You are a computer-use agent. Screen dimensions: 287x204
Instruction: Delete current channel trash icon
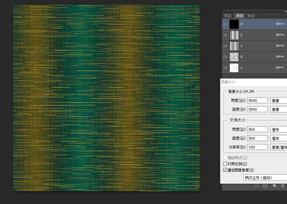click(x=282, y=186)
